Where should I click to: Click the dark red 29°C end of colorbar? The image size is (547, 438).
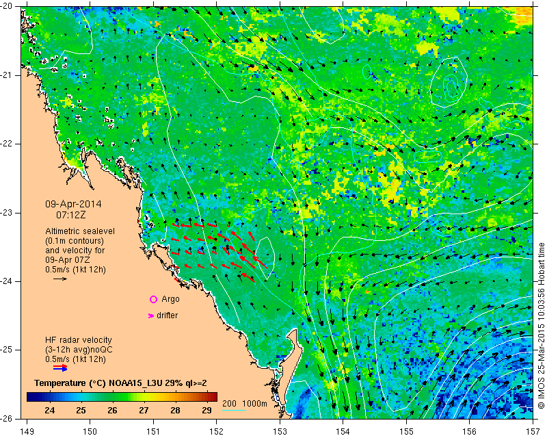tap(212, 397)
